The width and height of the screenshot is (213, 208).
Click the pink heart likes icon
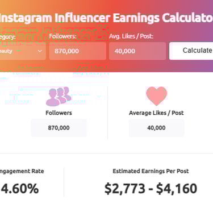(x=156, y=96)
